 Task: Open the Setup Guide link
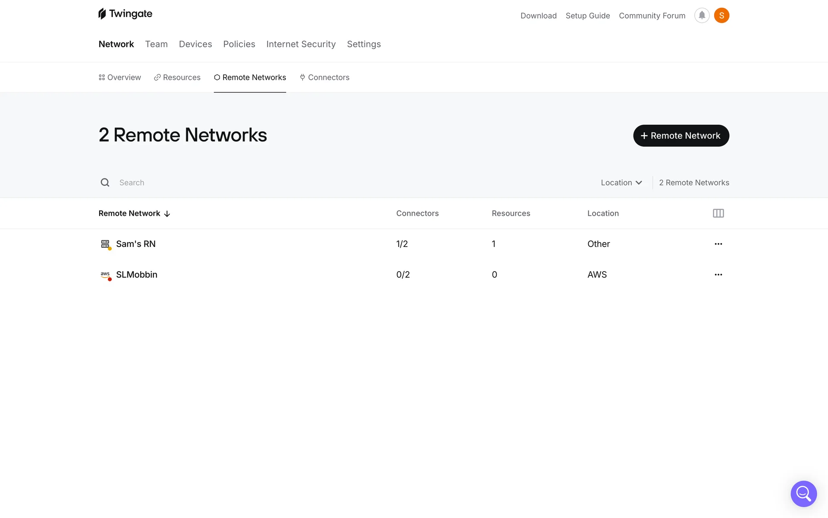[587, 16]
